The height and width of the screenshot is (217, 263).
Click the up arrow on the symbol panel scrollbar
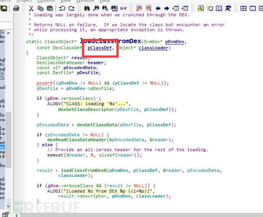(8, 33)
